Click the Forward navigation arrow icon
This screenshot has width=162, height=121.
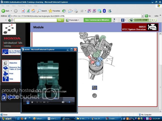click(x=16, y=11)
